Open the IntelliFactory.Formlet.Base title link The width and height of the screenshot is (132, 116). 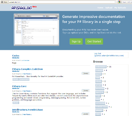click(28, 110)
